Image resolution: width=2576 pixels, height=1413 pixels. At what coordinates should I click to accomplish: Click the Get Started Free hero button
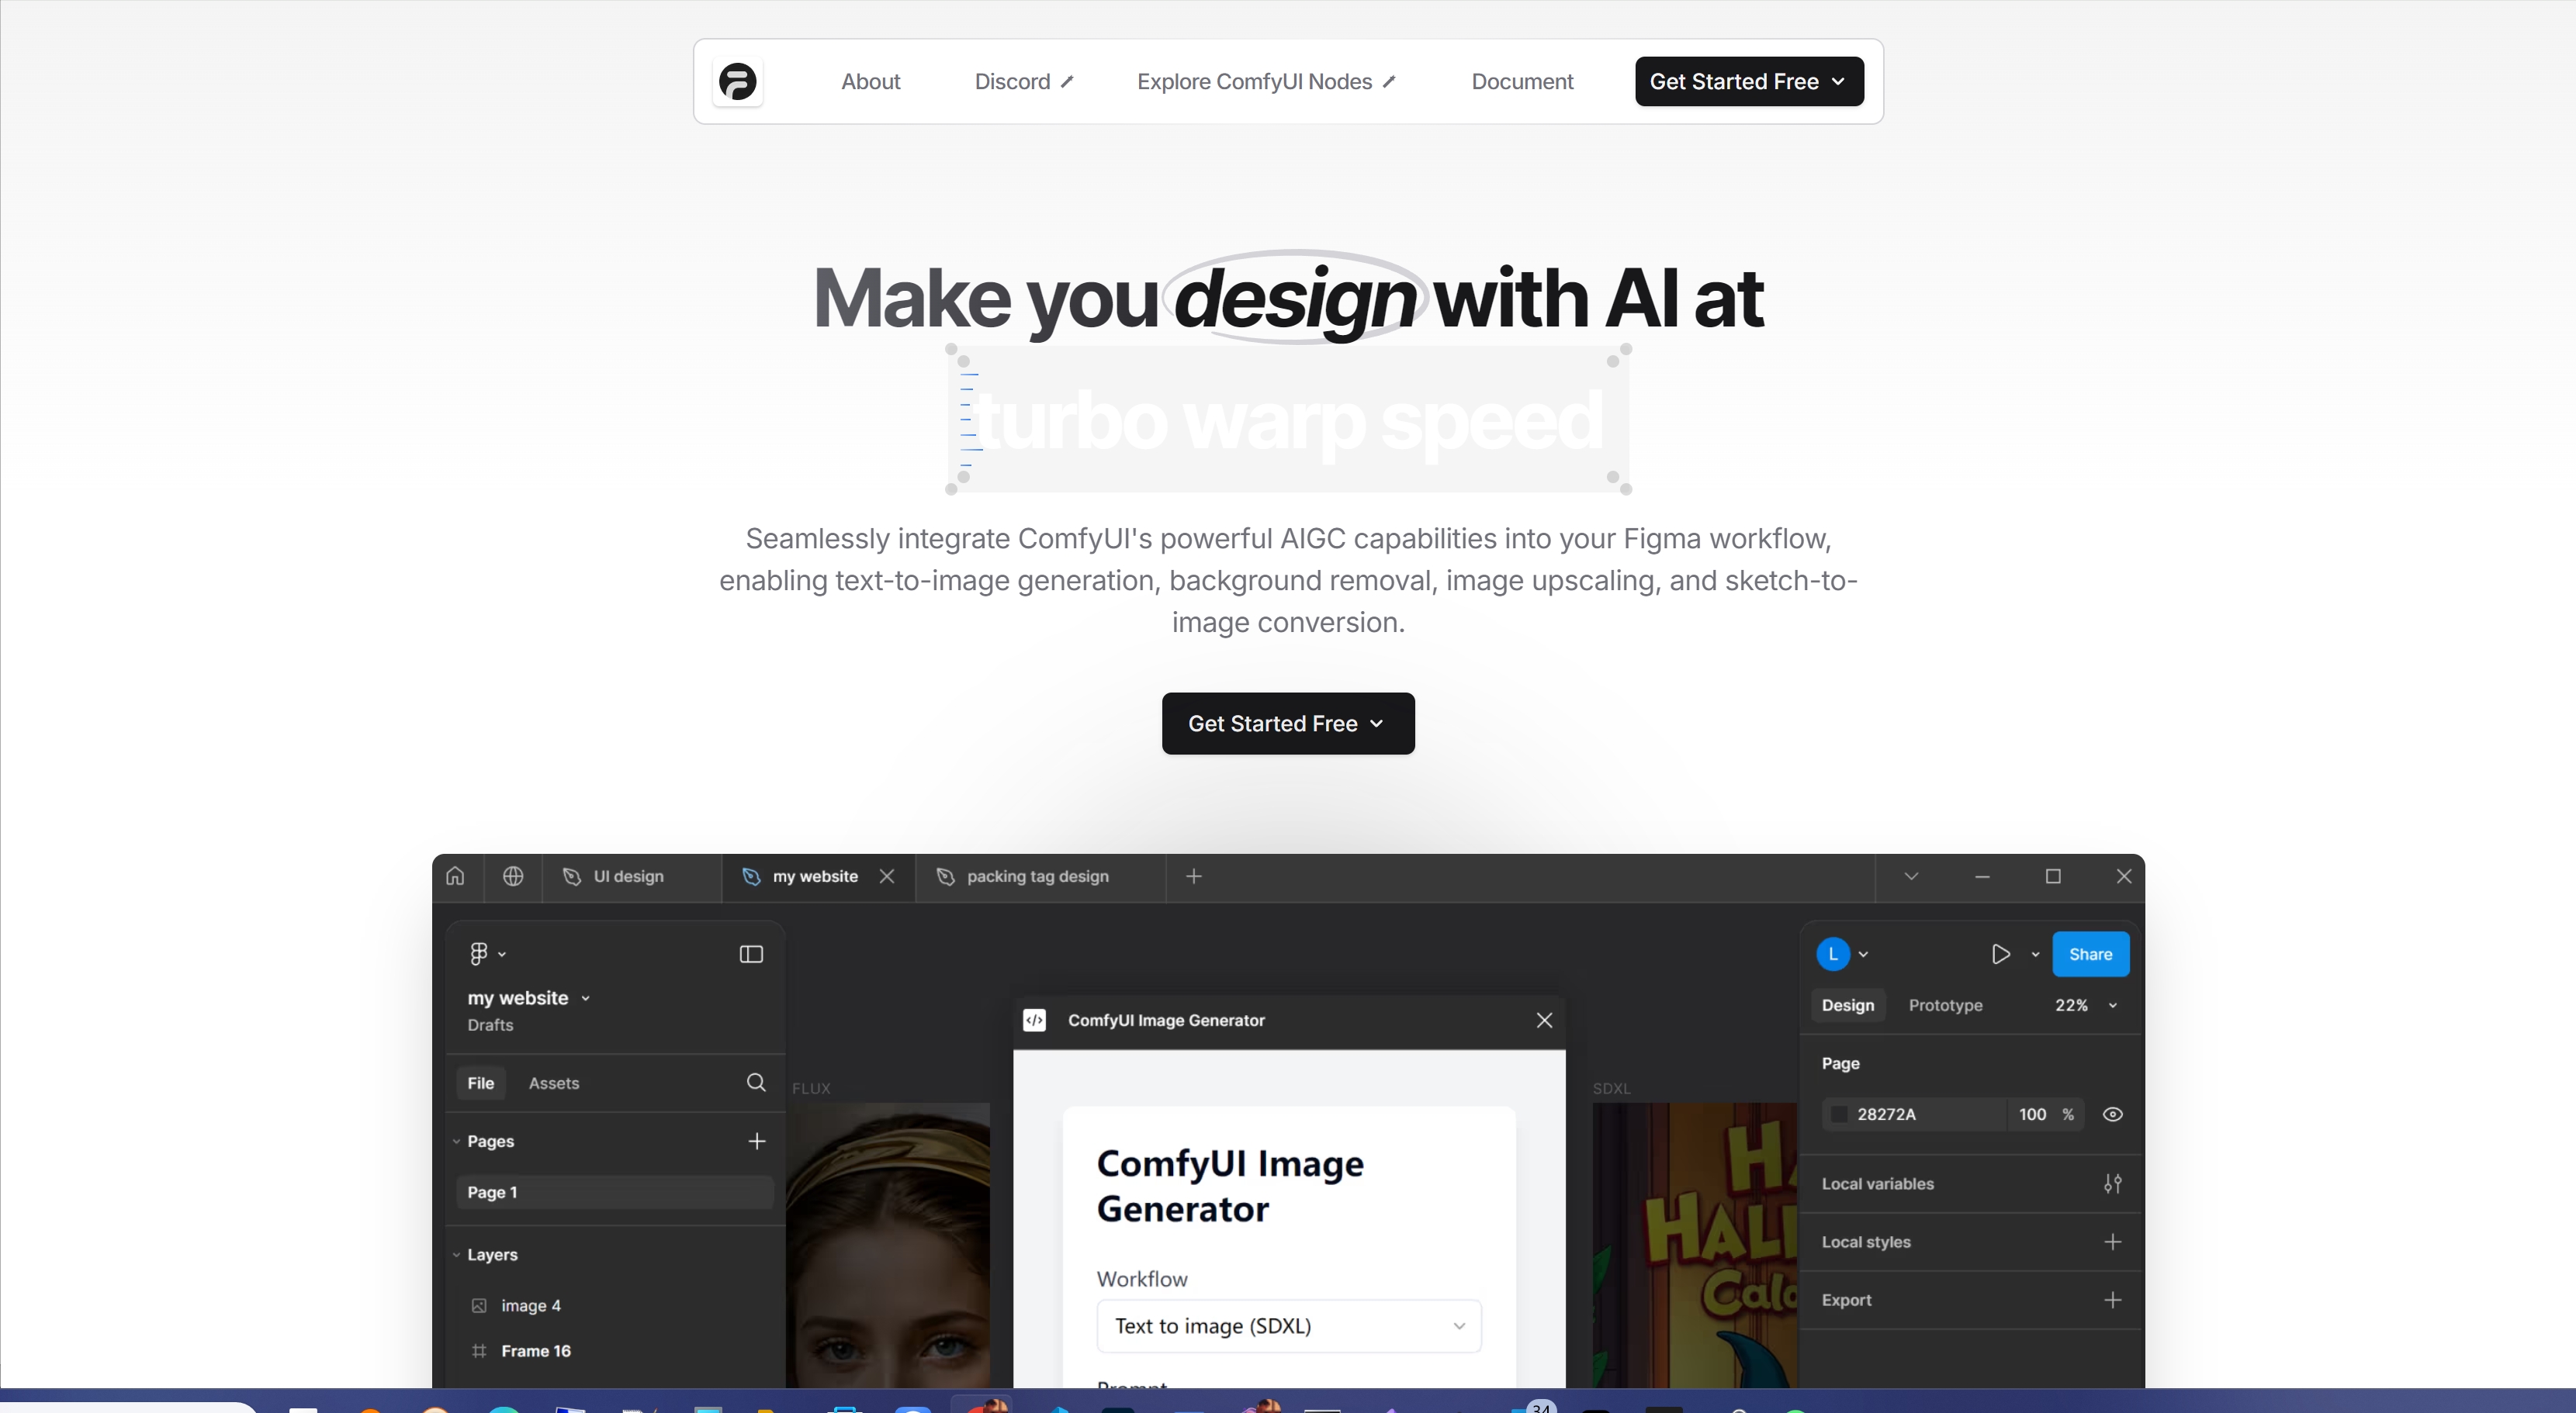click(x=1287, y=723)
